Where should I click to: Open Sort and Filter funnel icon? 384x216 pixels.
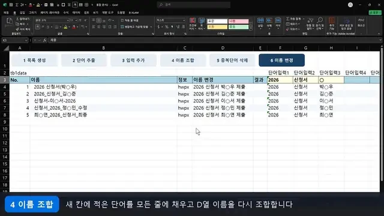pyautogui.click(x=310, y=20)
